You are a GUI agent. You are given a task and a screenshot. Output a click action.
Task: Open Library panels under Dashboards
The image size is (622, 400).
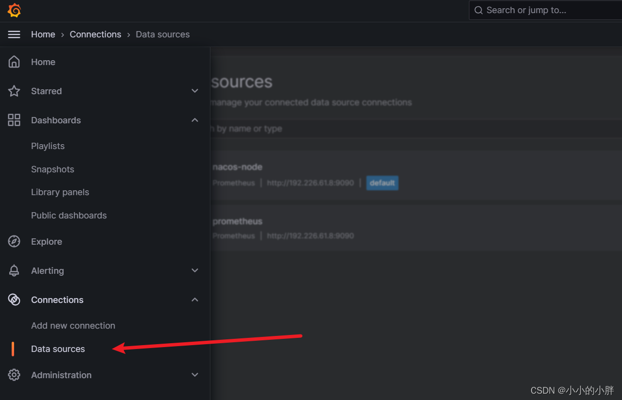[x=60, y=192]
